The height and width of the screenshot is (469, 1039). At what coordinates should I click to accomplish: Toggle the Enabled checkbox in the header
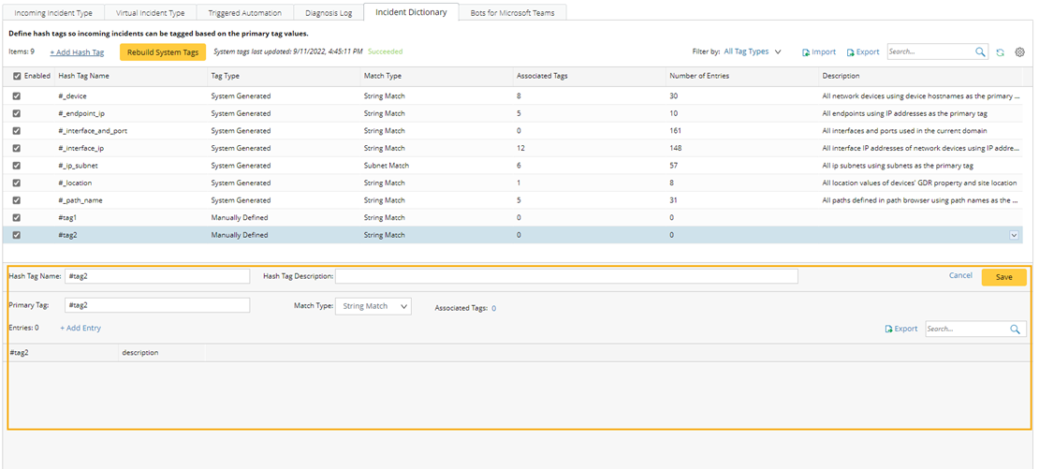click(x=17, y=76)
